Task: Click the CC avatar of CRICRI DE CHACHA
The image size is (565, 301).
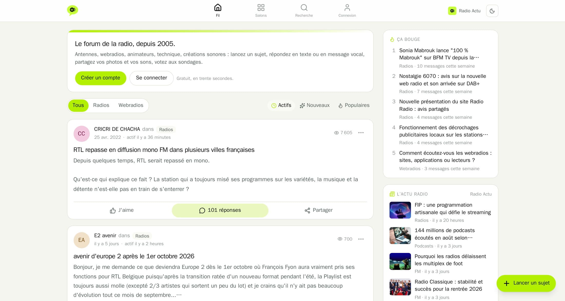Action: click(81, 134)
